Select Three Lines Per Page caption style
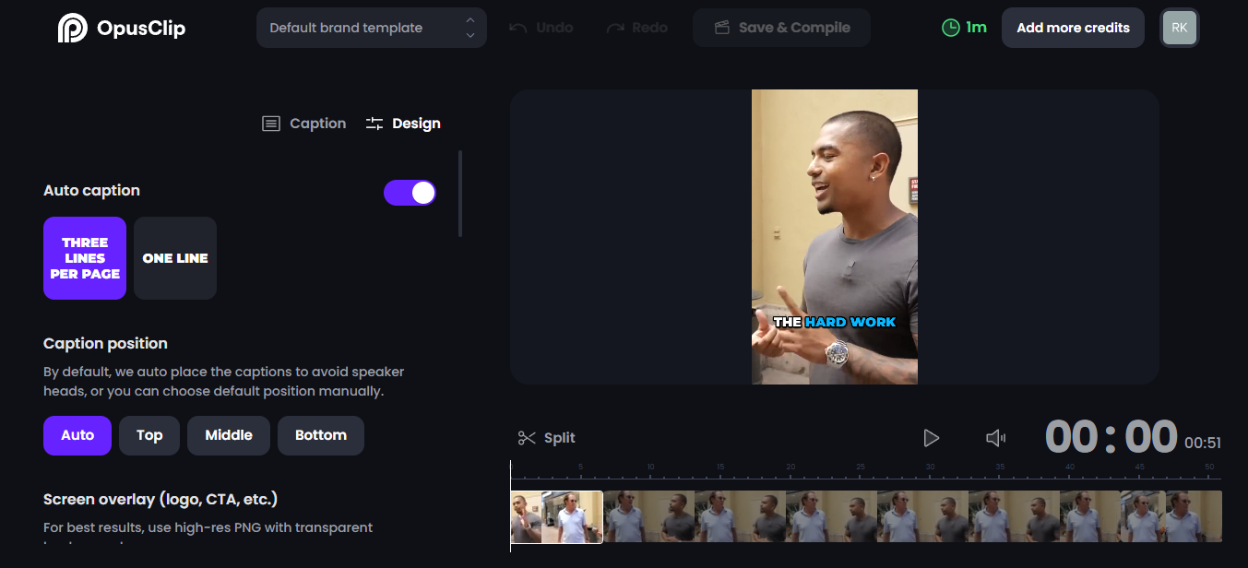Screen dimensions: 1248x568 pyautogui.click(x=85, y=258)
